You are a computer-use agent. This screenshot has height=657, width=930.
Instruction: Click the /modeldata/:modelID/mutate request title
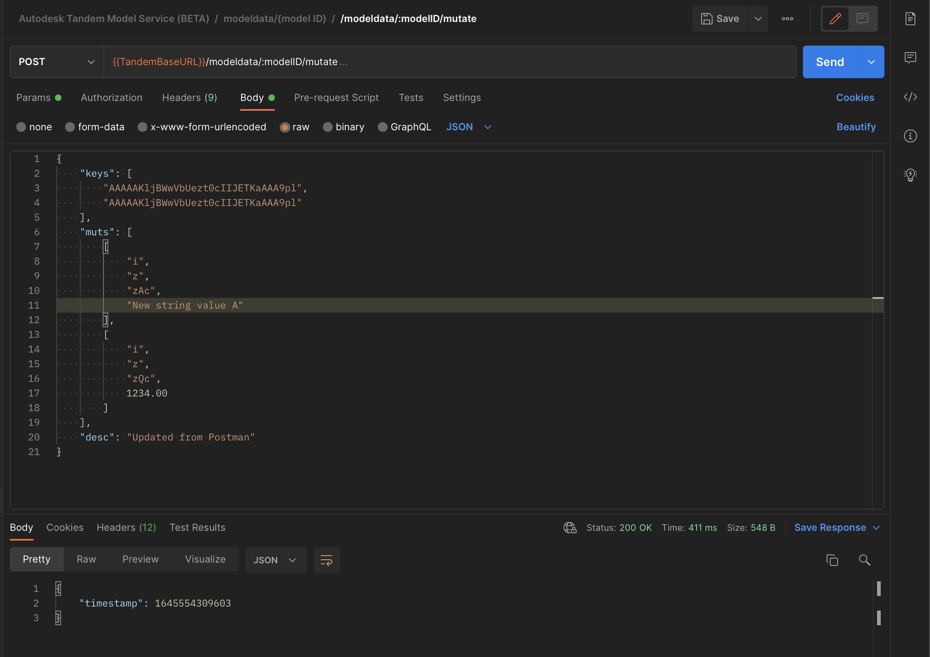tap(408, 19)
